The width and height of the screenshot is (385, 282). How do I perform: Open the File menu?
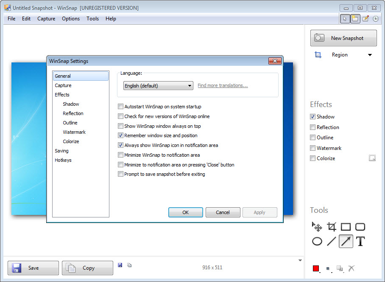tap(11, 19)
